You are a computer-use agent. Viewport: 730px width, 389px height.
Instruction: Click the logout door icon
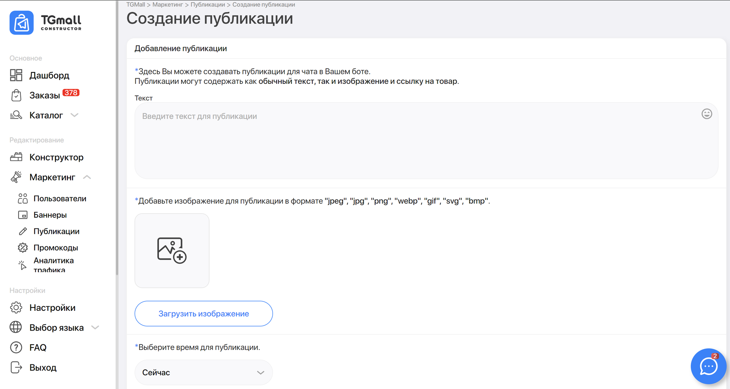pos(16,367)
